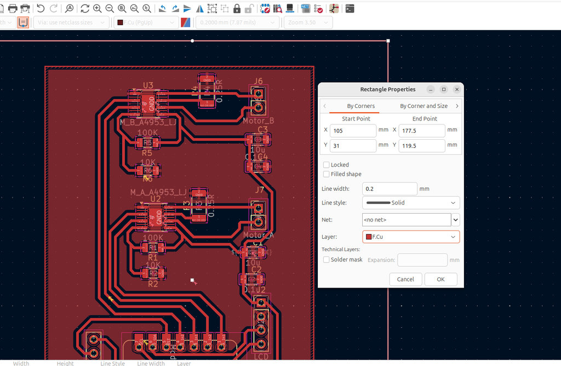
Task: Open the scripting console icon
Action: click(350, 8)
